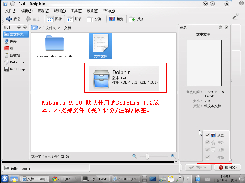Expand the chevron before 文档 in breadcrumb

[x=59, y=28]
